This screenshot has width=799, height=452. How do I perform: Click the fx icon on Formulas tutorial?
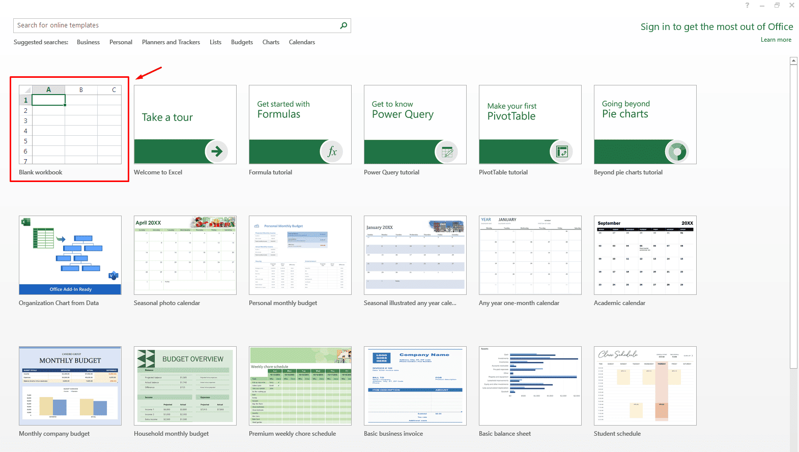point(332,152)
